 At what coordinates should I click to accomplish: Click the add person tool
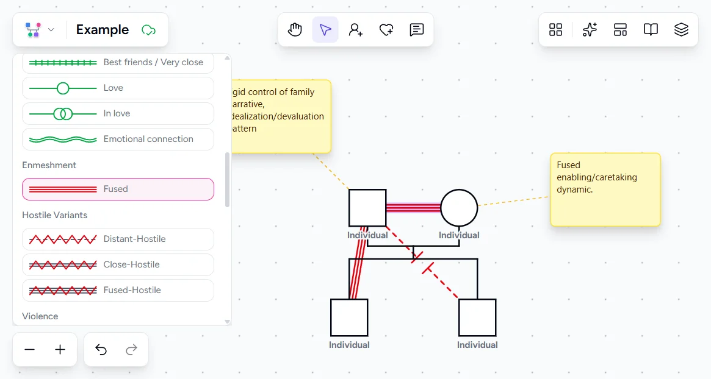tap(355, 30)
